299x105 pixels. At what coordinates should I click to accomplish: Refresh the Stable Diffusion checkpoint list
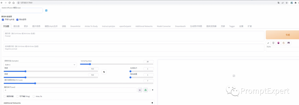pos(46,11)
